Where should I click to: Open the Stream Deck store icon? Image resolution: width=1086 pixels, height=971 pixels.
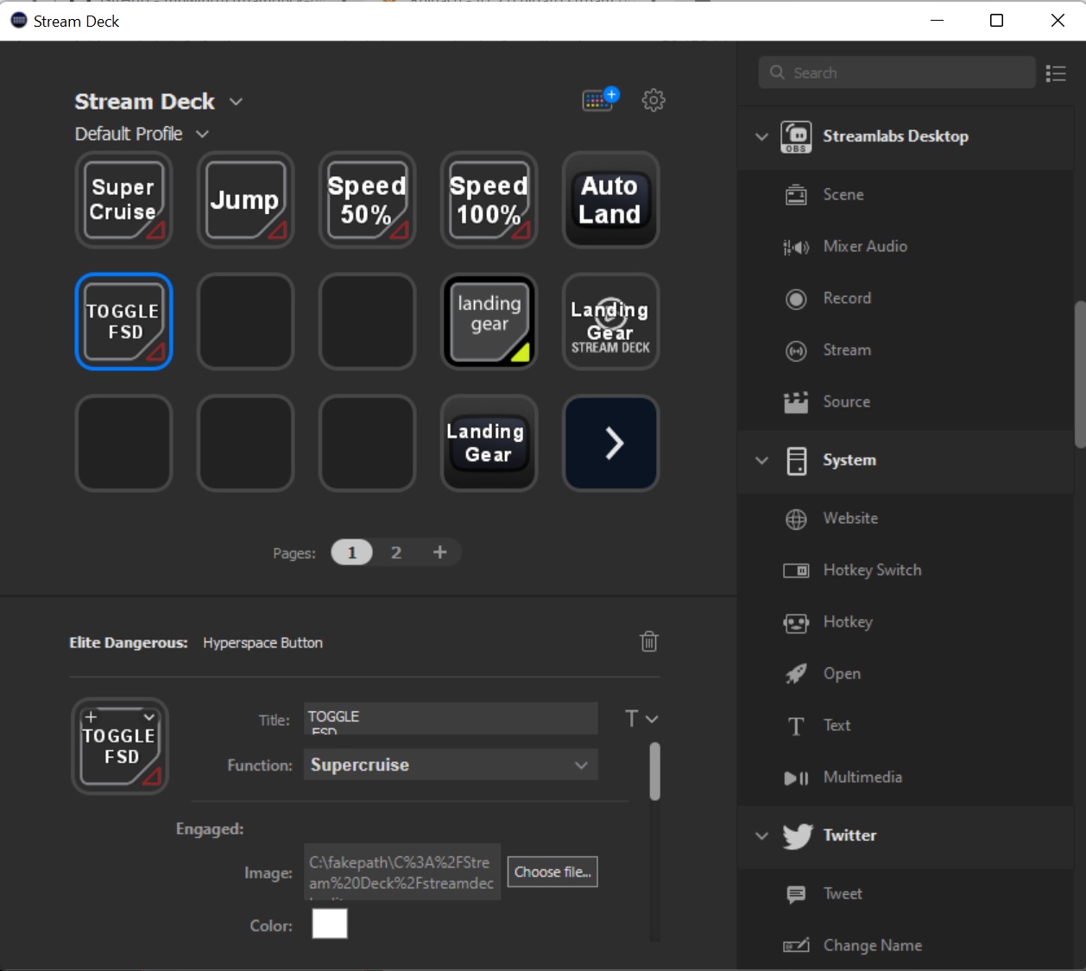point(601,98)
